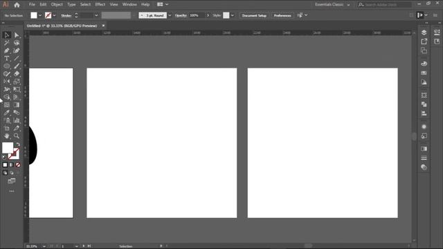The width and height of the screenshot is (443, 249).
Task: Select the Scale tool
Action: 17,82
